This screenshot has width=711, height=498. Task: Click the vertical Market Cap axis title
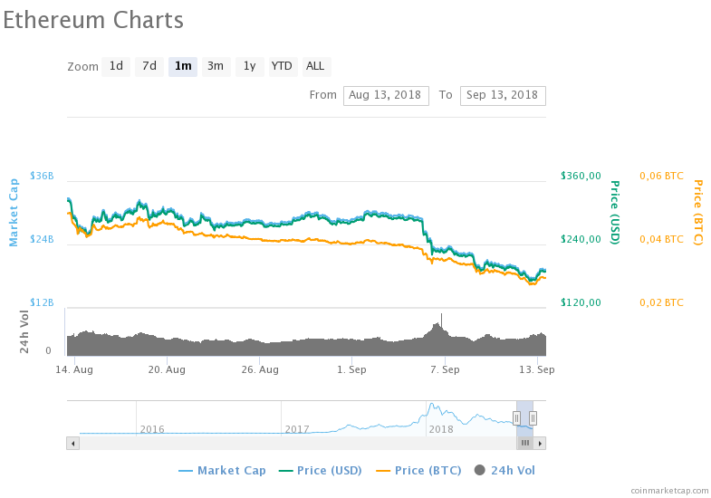coord(14,213)
